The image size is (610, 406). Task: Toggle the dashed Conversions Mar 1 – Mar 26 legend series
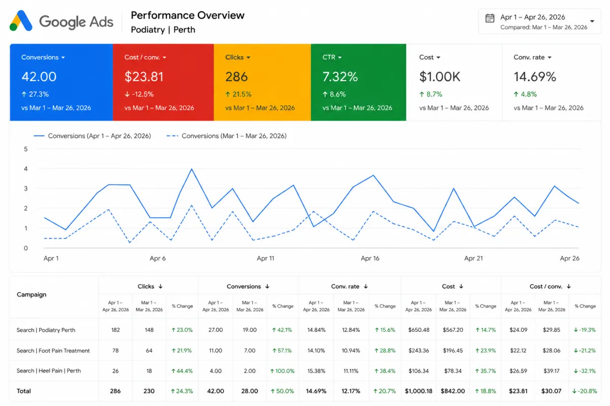226,136
